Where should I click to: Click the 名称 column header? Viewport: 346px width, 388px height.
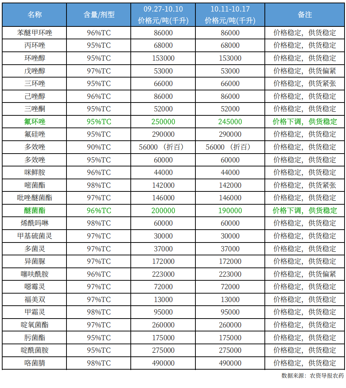point(35,15)
